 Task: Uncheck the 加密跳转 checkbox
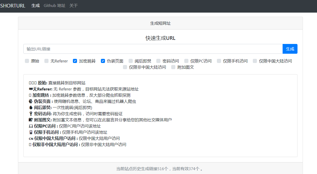click(75, 61)
